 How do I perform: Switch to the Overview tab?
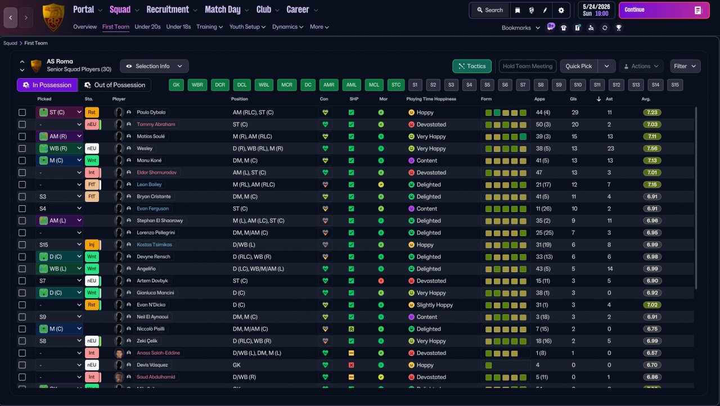click(x=85, y=27)
